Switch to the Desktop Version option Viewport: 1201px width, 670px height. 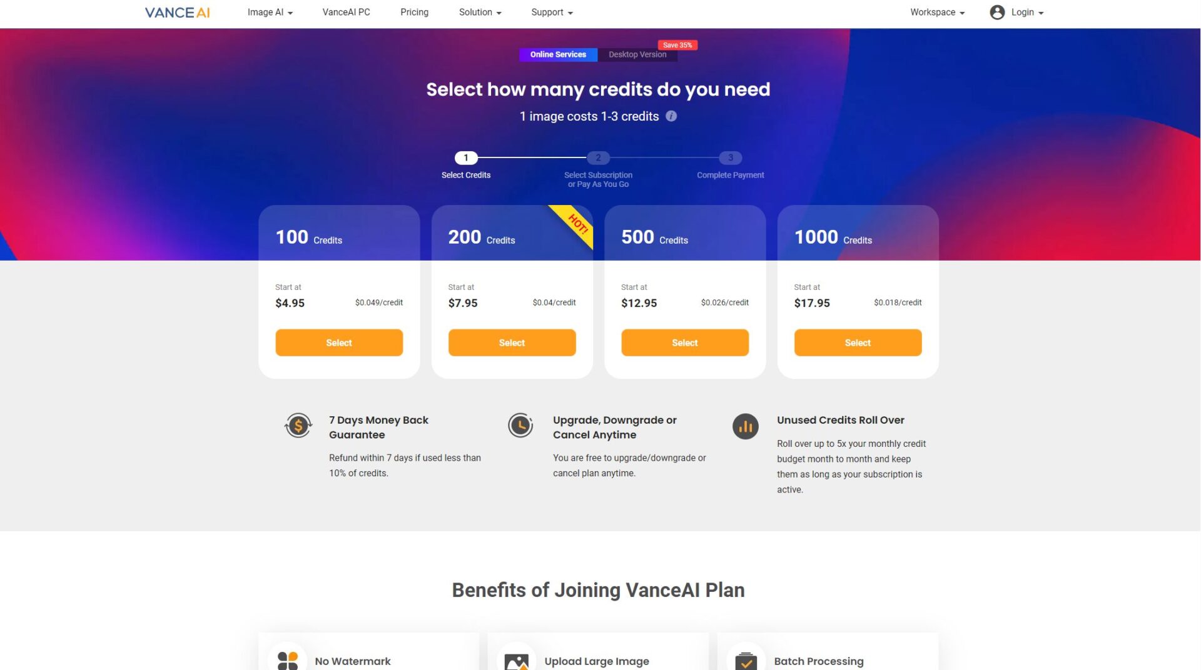tap(637, 54)
